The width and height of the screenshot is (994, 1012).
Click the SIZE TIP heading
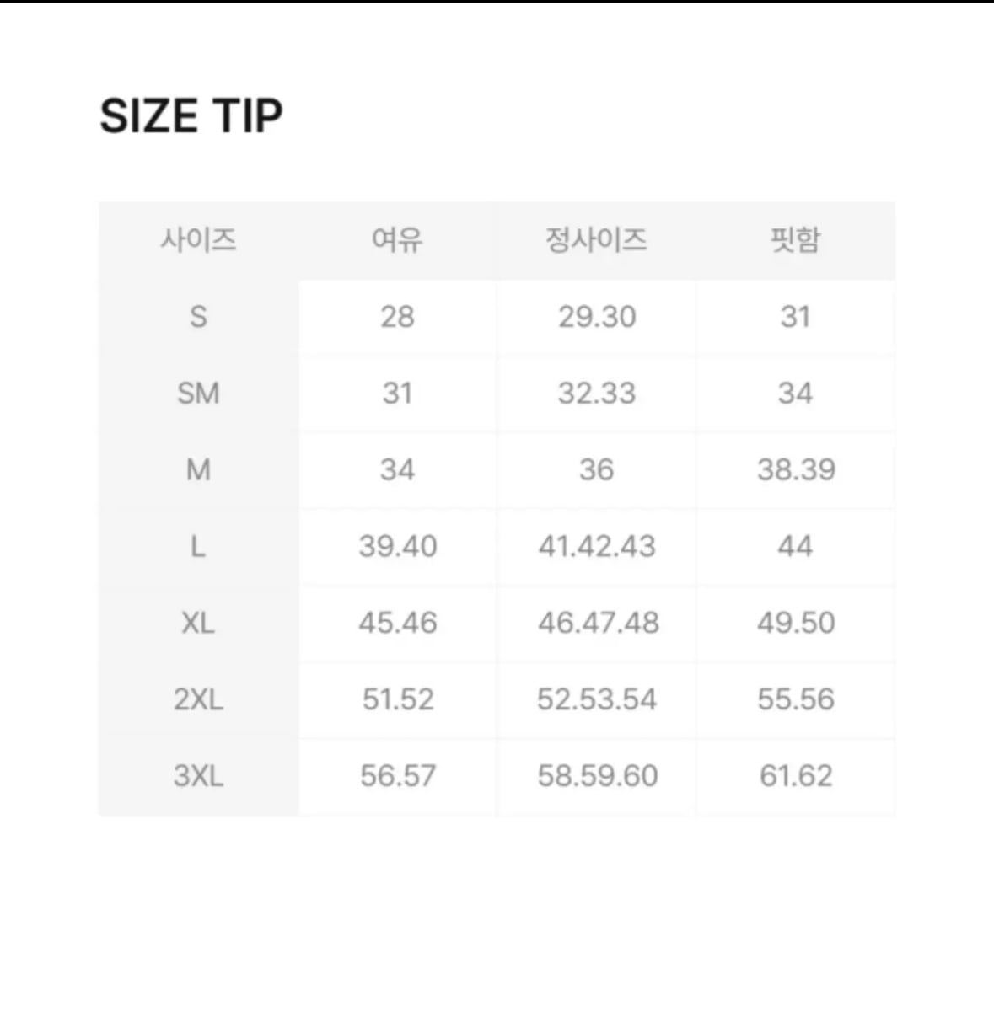pos(191,116)
